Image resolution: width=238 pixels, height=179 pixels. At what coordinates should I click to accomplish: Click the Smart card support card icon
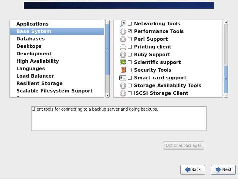point(123,78)
